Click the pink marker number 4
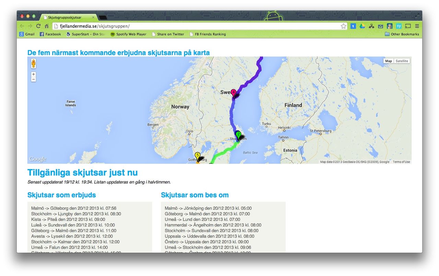The width and height of the screenshot is (439, 276). (x=234, y=93)
